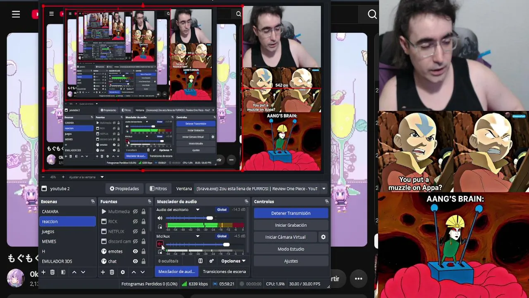Screen dimensions: 529x298
Task: Click the CPU: 1.9% status text
Action: point(275,284)
